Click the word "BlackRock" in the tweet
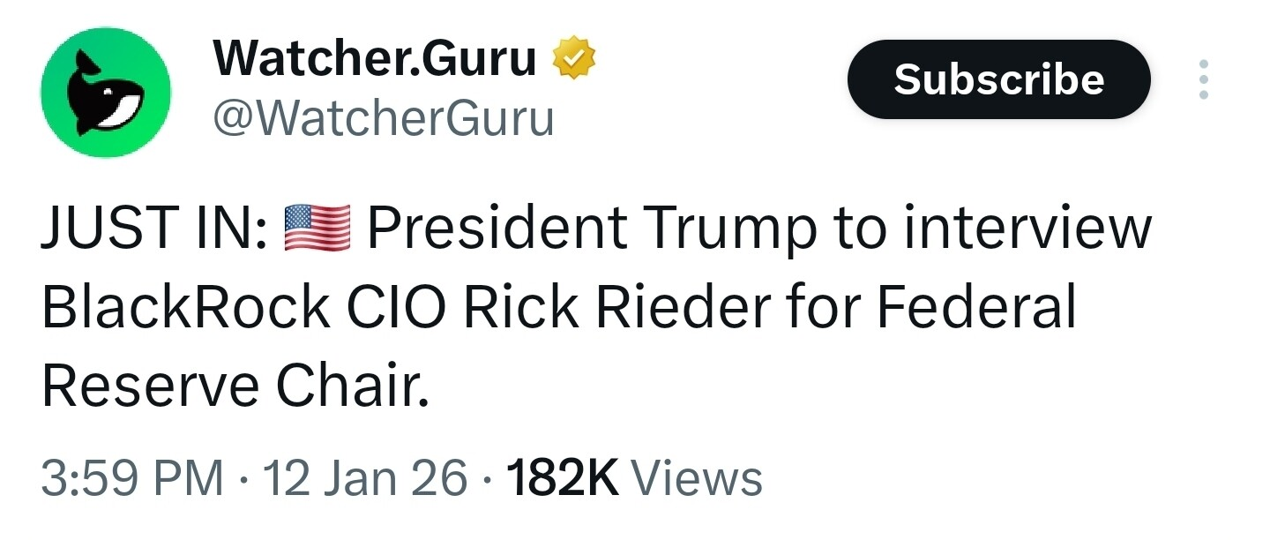 point(185,308)
